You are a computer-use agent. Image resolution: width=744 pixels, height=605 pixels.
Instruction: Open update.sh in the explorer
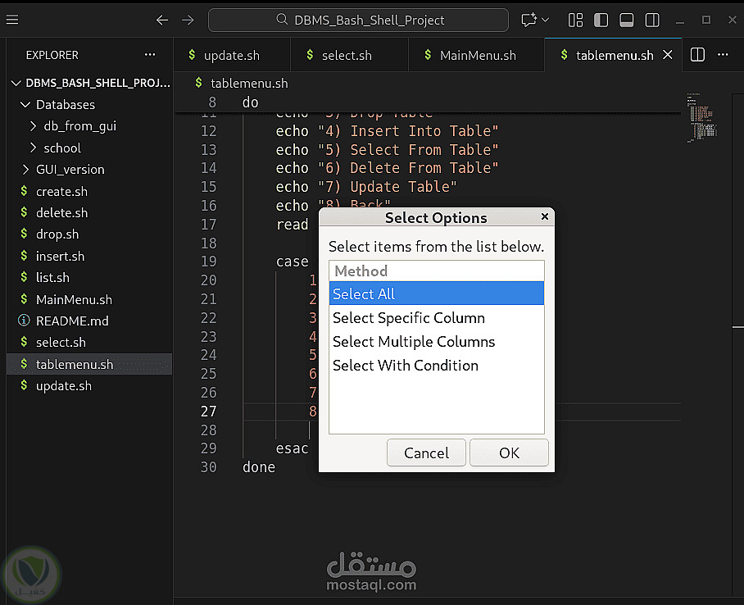[89, 385]
